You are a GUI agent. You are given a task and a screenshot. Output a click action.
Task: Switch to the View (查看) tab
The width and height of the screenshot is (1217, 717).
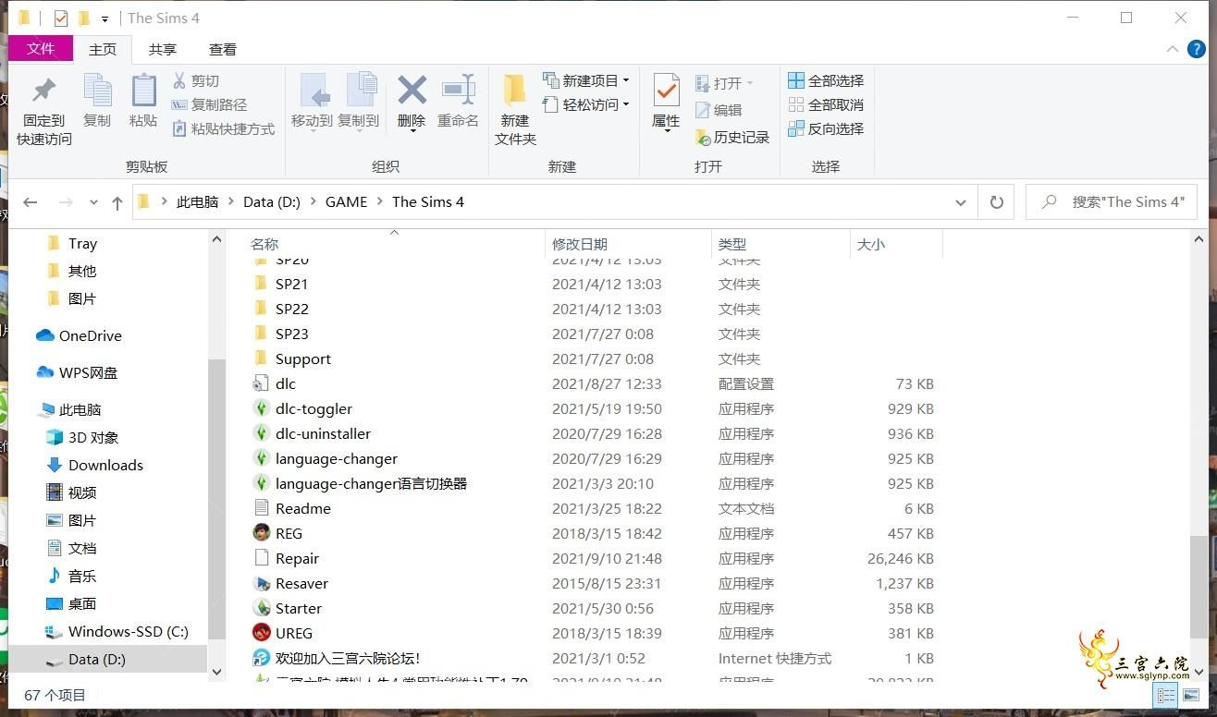(223, 50)
